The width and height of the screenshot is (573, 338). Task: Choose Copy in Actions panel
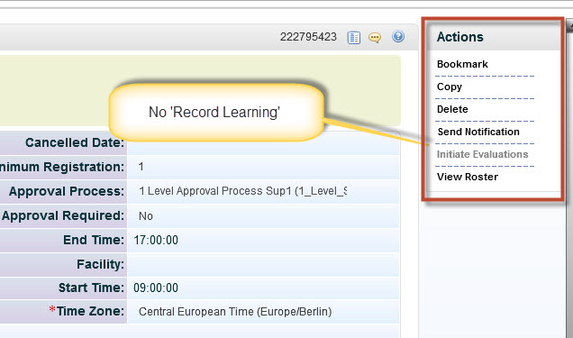point(450,87)
